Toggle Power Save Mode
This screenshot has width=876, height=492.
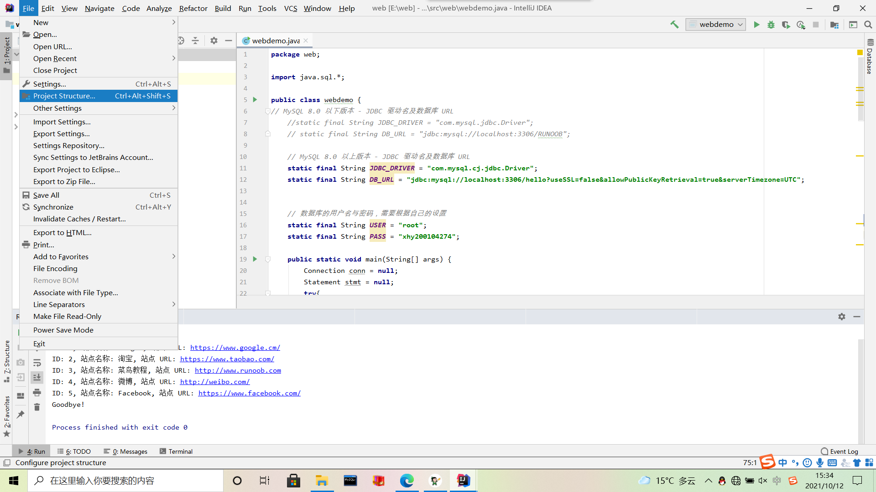(99, 330)
